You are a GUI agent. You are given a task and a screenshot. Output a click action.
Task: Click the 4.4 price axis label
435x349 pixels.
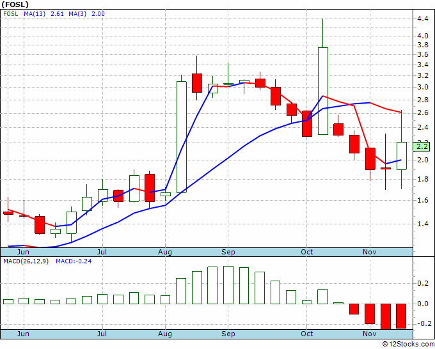click(x=422, y=19)
